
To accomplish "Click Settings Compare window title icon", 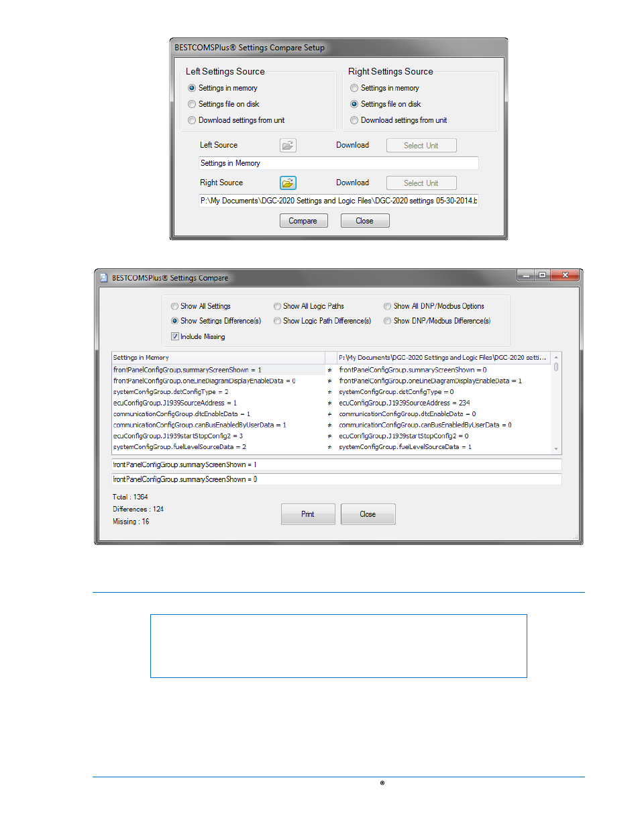I will [104, 277].
